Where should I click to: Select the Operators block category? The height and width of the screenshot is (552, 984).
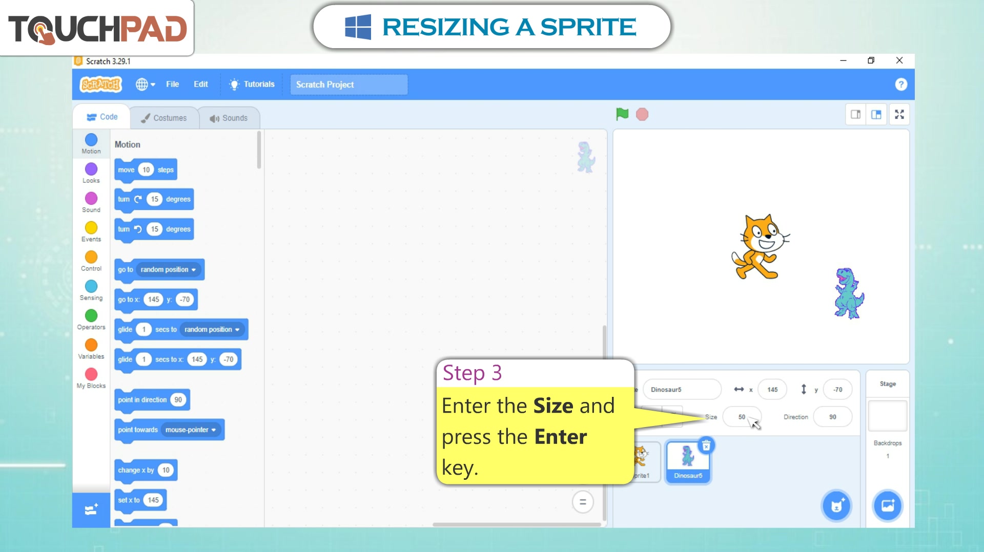91,320
